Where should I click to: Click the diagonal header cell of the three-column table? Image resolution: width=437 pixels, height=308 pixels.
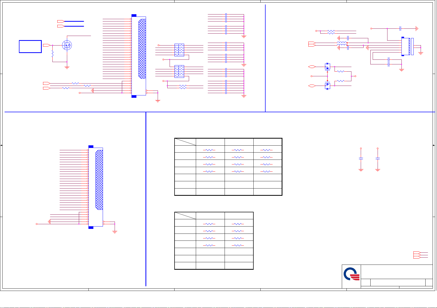pyautogui.click(x=185, y=142)
